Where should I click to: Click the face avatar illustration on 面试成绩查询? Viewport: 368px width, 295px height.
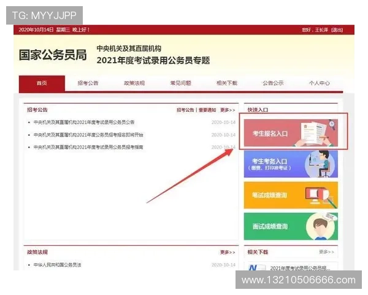[x=320, y=227]
